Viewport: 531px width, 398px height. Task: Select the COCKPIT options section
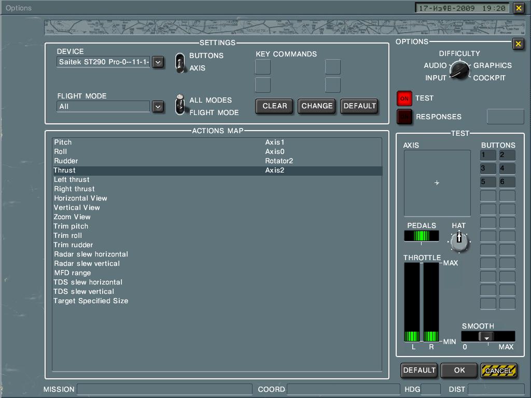pyautogui.click(x=489, y=78)
